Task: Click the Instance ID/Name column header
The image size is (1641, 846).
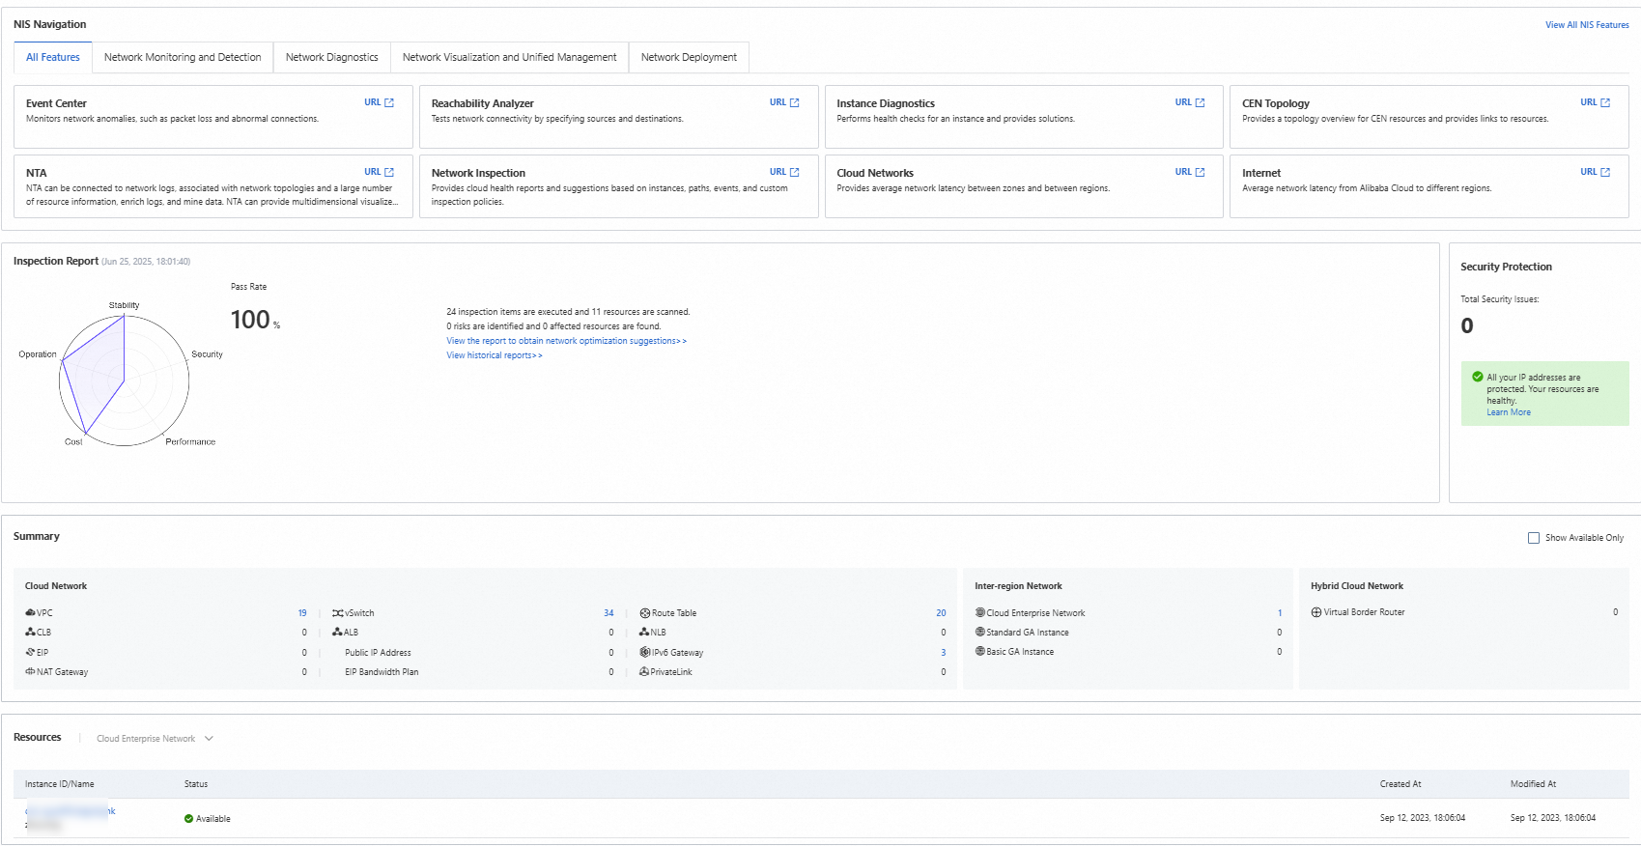Action: [x=60, y=784]
